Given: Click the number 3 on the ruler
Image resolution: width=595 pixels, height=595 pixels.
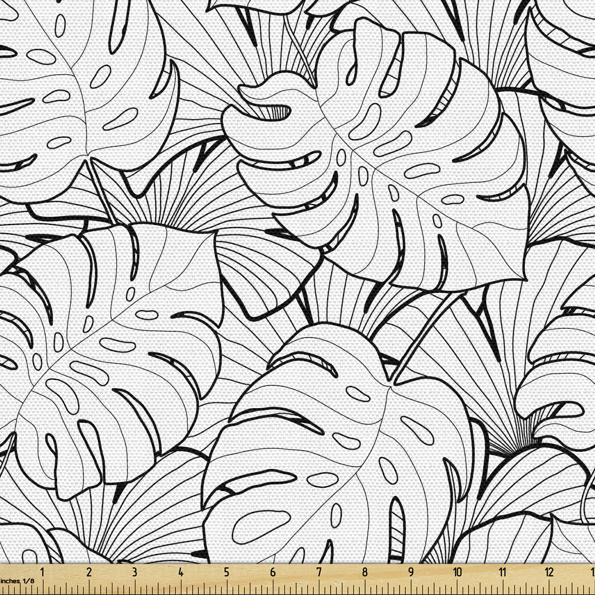Looking at the screenshot, I should coord(135,572).
